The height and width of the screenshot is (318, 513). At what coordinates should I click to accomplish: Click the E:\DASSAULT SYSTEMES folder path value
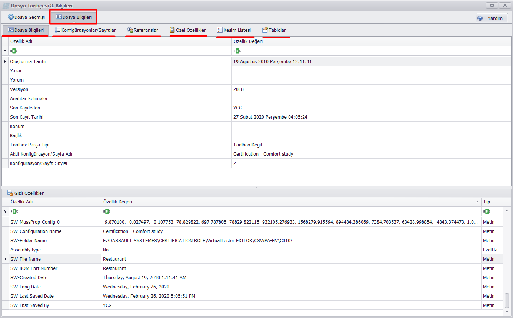point(198,241)
